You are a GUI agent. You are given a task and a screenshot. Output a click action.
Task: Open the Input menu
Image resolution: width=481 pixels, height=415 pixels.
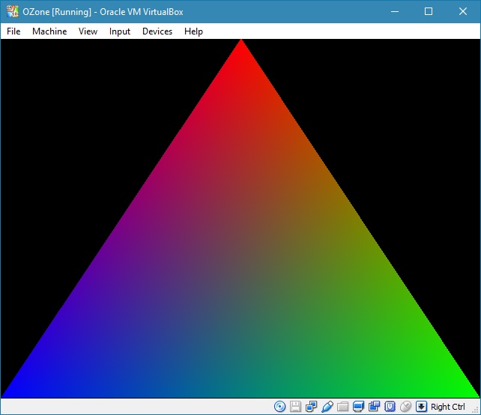tap(120, 31)
